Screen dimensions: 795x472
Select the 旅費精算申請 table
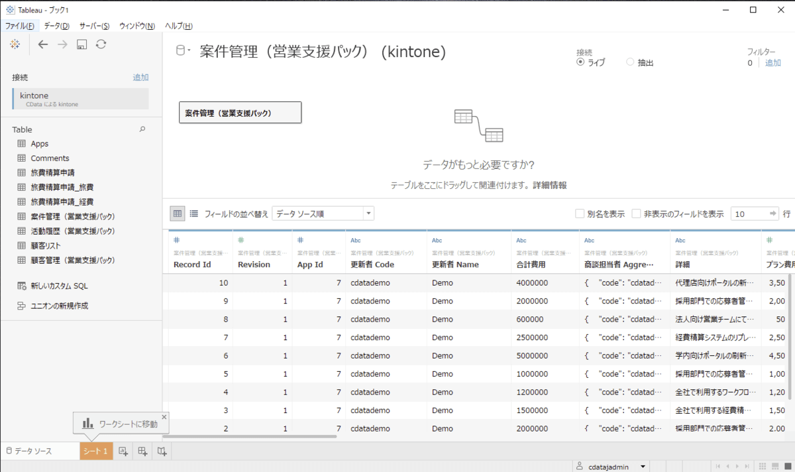(52, 173)
